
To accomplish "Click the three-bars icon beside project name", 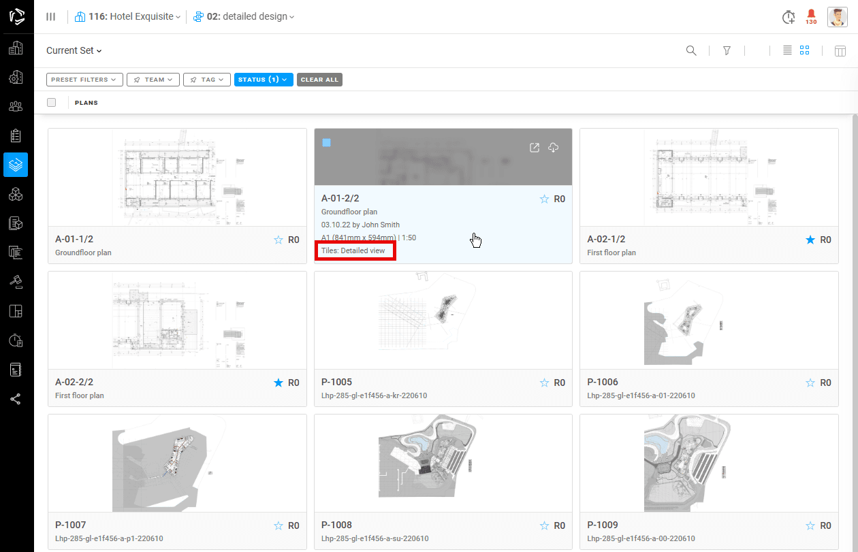I will (50, 16).
